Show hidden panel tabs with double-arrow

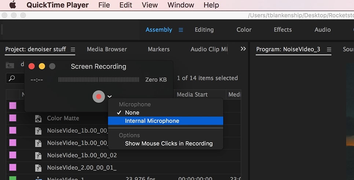point(243,49)
